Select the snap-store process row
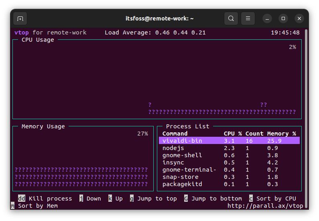Viewport: 319px width, 221px height. [x=229, y=177]
